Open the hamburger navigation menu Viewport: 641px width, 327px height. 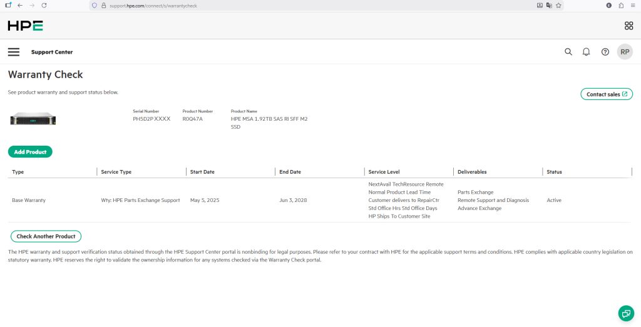pyautogui.click(x=14, y=52)
